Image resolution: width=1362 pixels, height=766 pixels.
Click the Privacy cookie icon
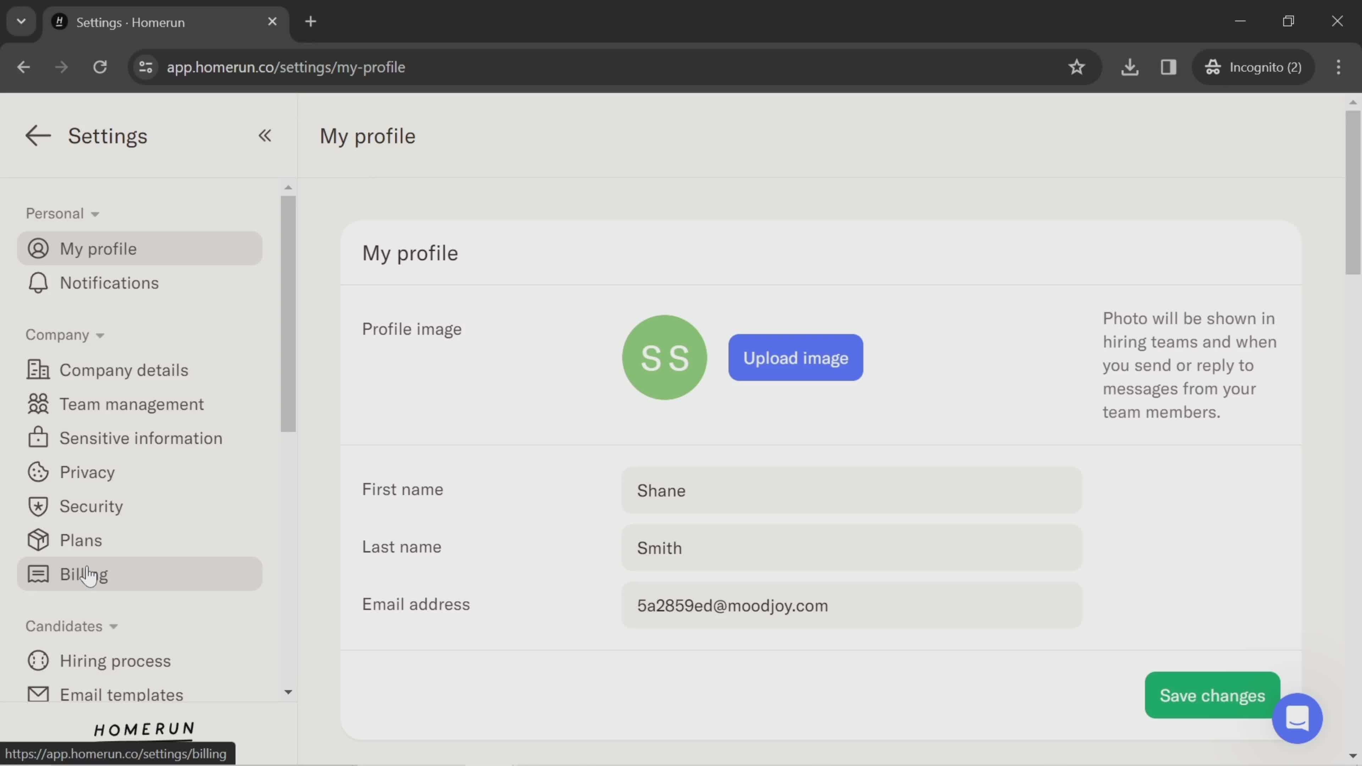pos(38,472)
